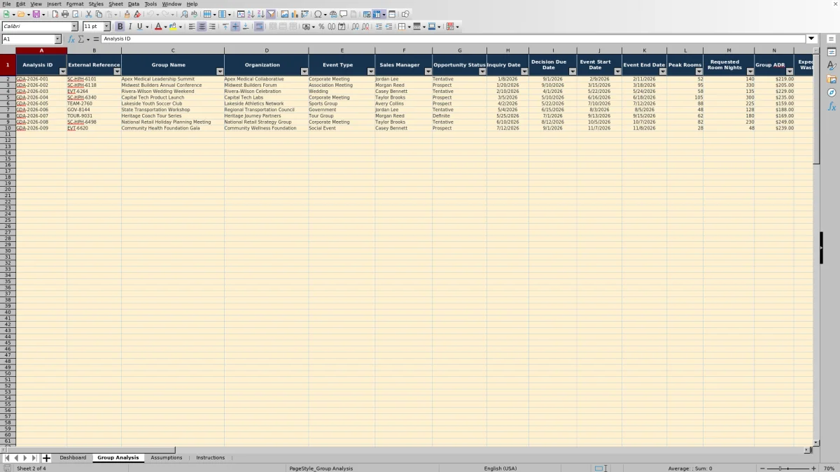Viewport: 840px width, 472px height.
Task: Toggle Underline formatting
Action: (139, 27)
